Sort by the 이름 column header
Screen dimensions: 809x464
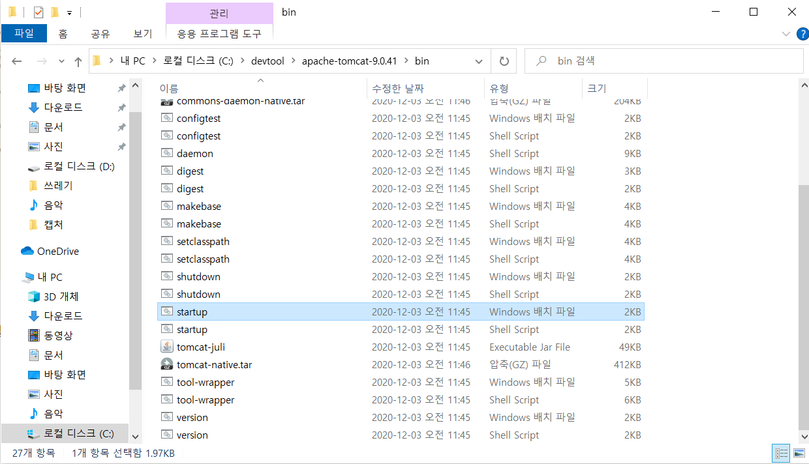coord(261,89)
